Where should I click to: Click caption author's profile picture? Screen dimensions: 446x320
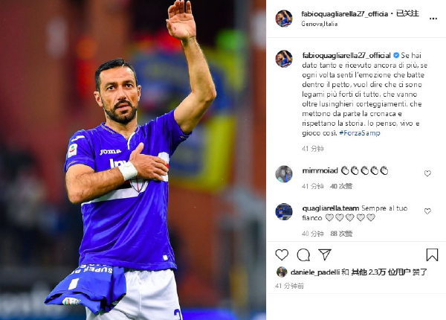(x=284, y=59)
